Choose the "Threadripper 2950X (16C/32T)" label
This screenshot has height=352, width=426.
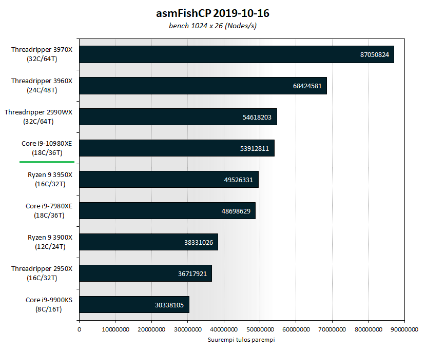(42, 273)
